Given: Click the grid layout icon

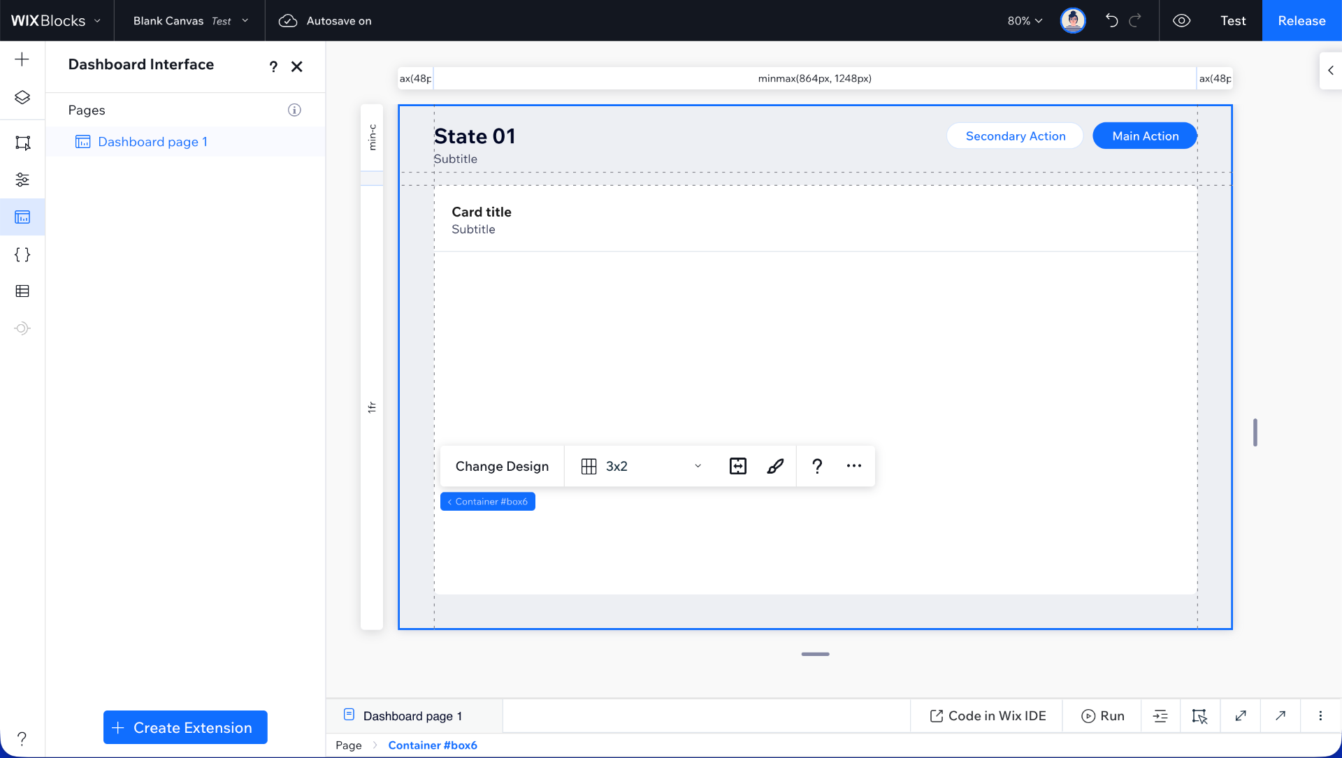Looking at the screenshot, I should pyautogui.click(x=589, y=466).
